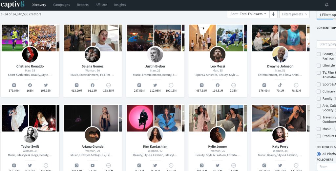This screenshot has height=171, width=336.
Task: Click Ariana Grande's YouTube icon
Action: point(93,165)
